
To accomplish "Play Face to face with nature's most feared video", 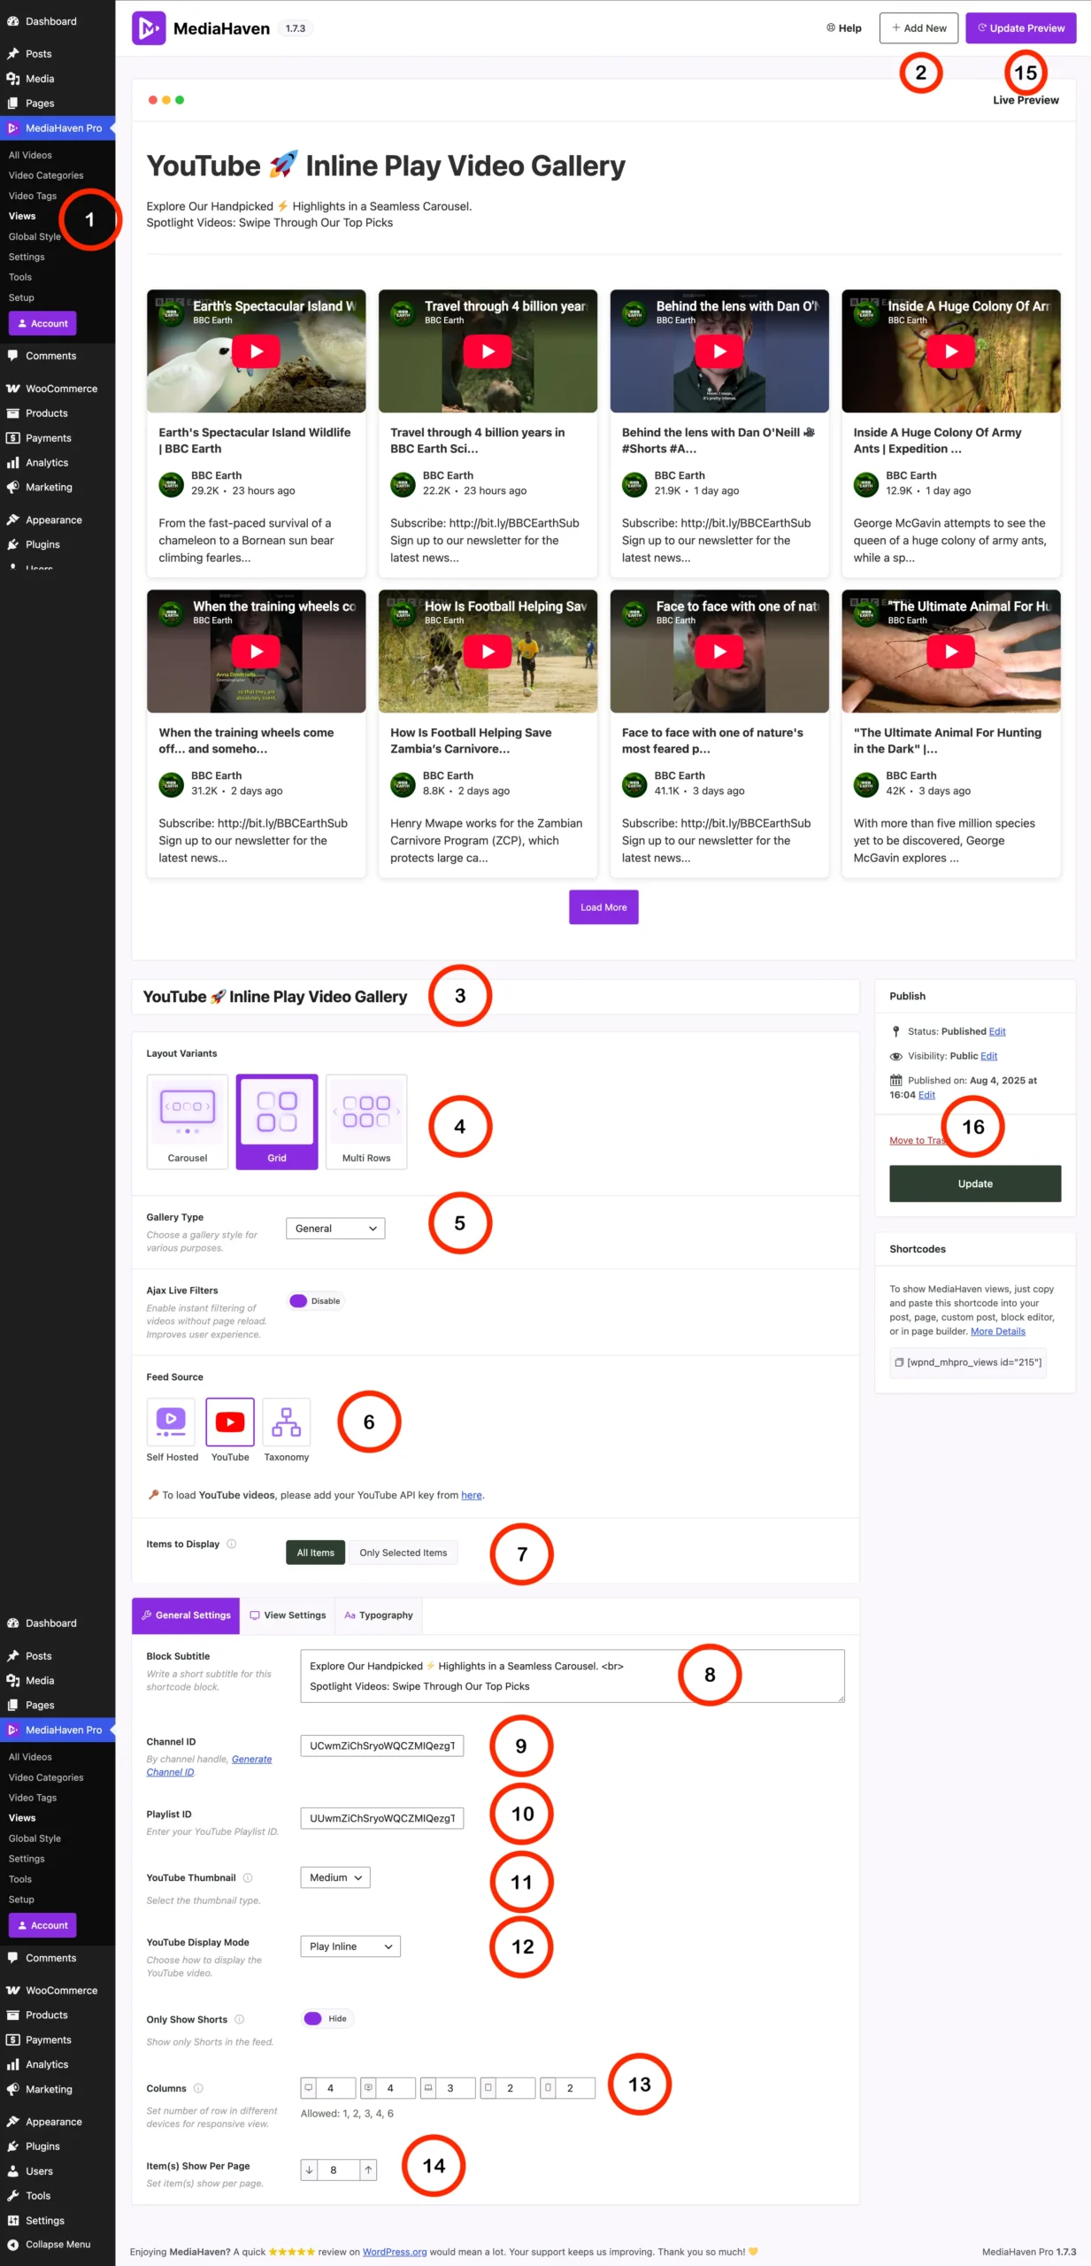I will coord(719,651).
